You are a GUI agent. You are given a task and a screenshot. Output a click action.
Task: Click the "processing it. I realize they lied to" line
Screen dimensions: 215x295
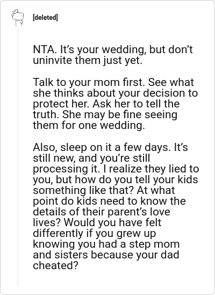[x=116, y=169]
